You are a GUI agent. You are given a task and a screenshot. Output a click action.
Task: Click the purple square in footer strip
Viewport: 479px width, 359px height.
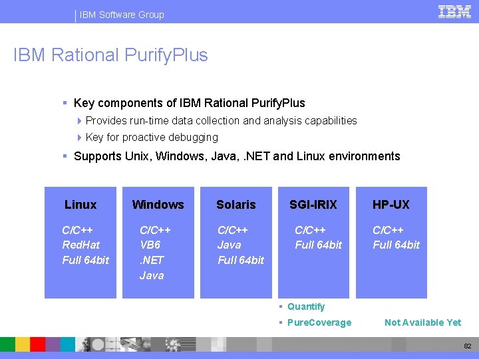click(53, 344)
